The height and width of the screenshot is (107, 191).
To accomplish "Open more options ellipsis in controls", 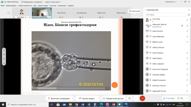I will [x=136, y=98].
